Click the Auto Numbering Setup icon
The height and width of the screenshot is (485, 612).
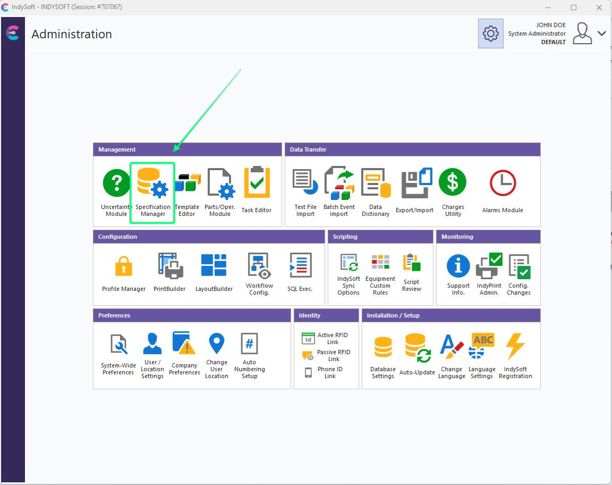(x=249, y=356)
